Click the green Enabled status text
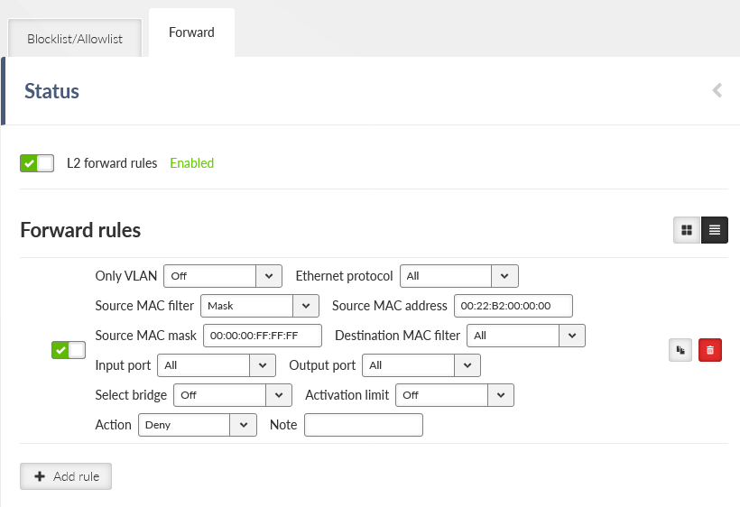The image size is (740, 507). (191, 163)
